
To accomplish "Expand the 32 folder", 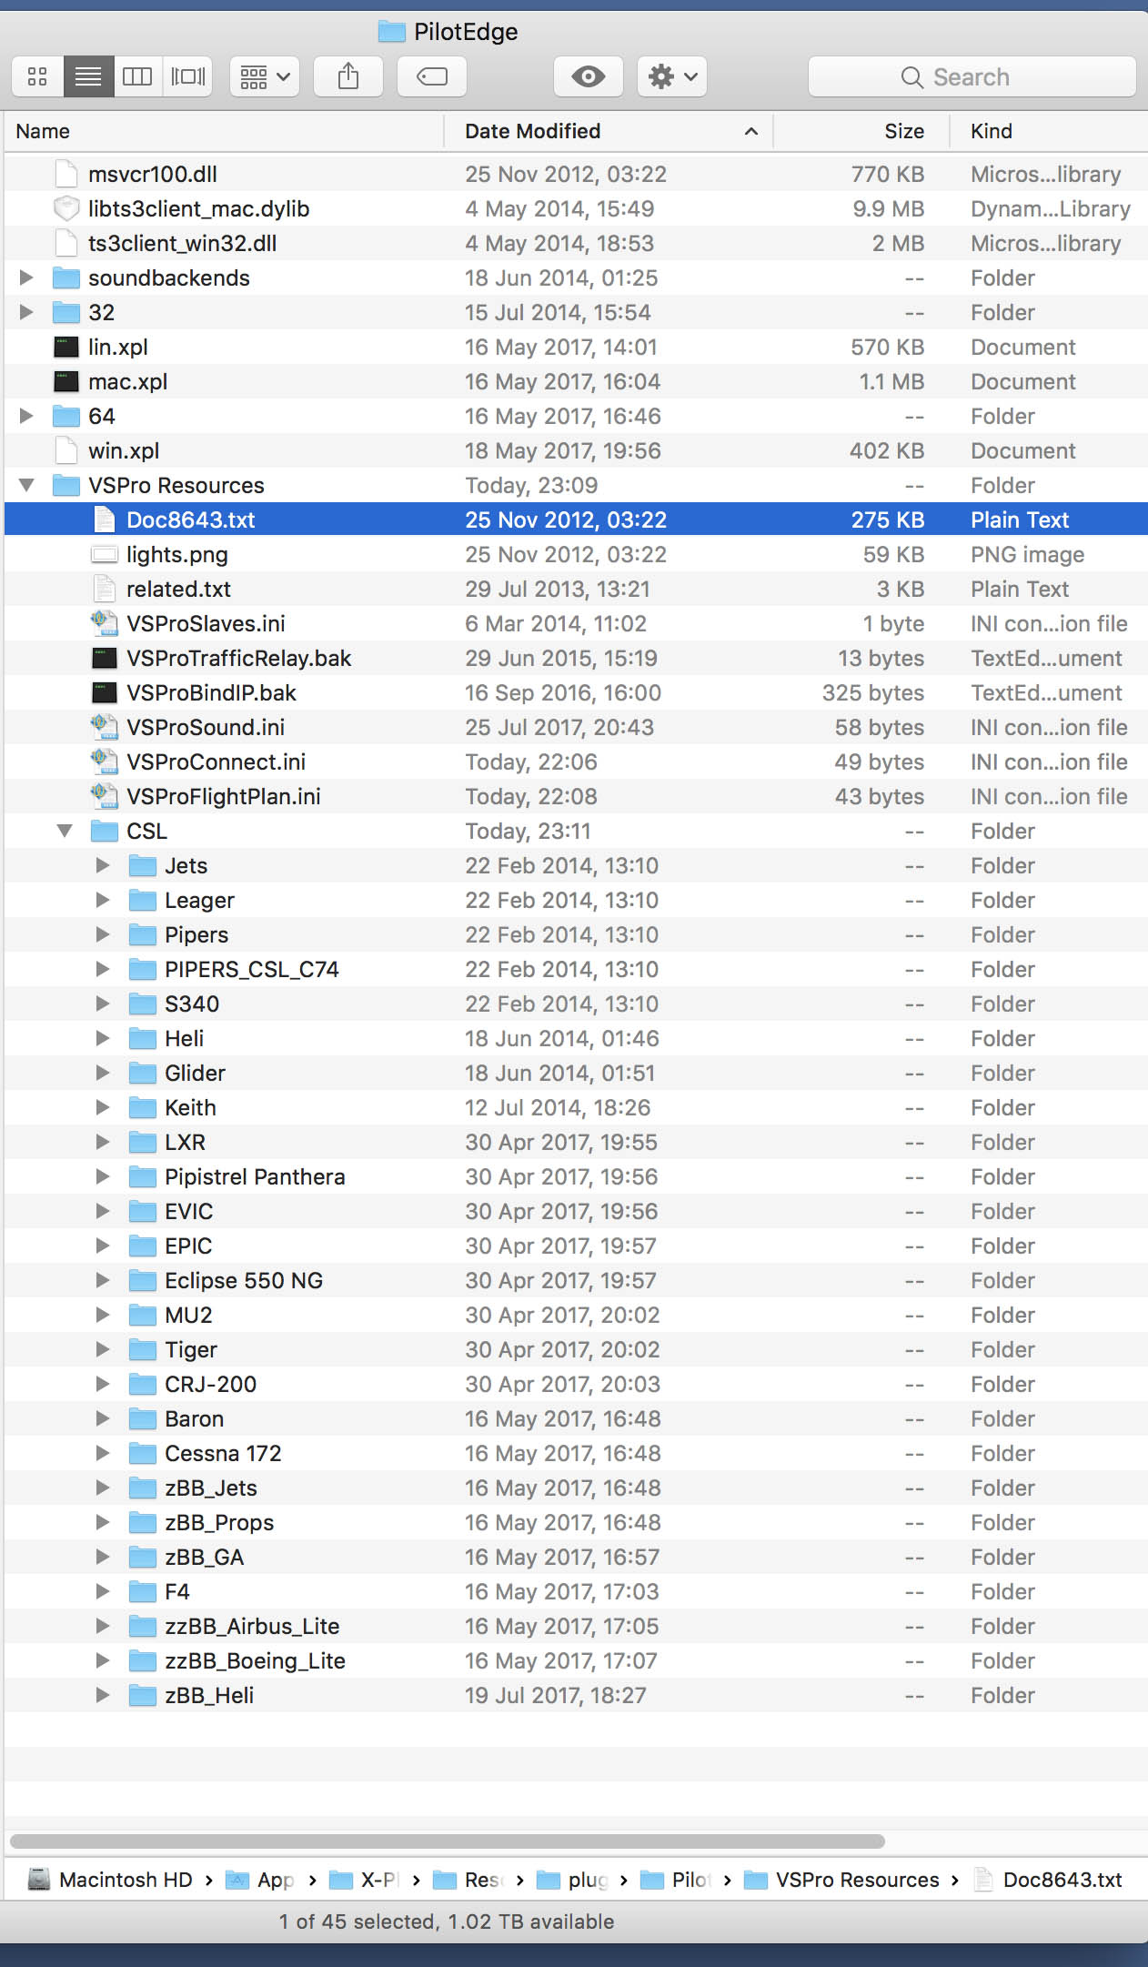I will point(26,312).
